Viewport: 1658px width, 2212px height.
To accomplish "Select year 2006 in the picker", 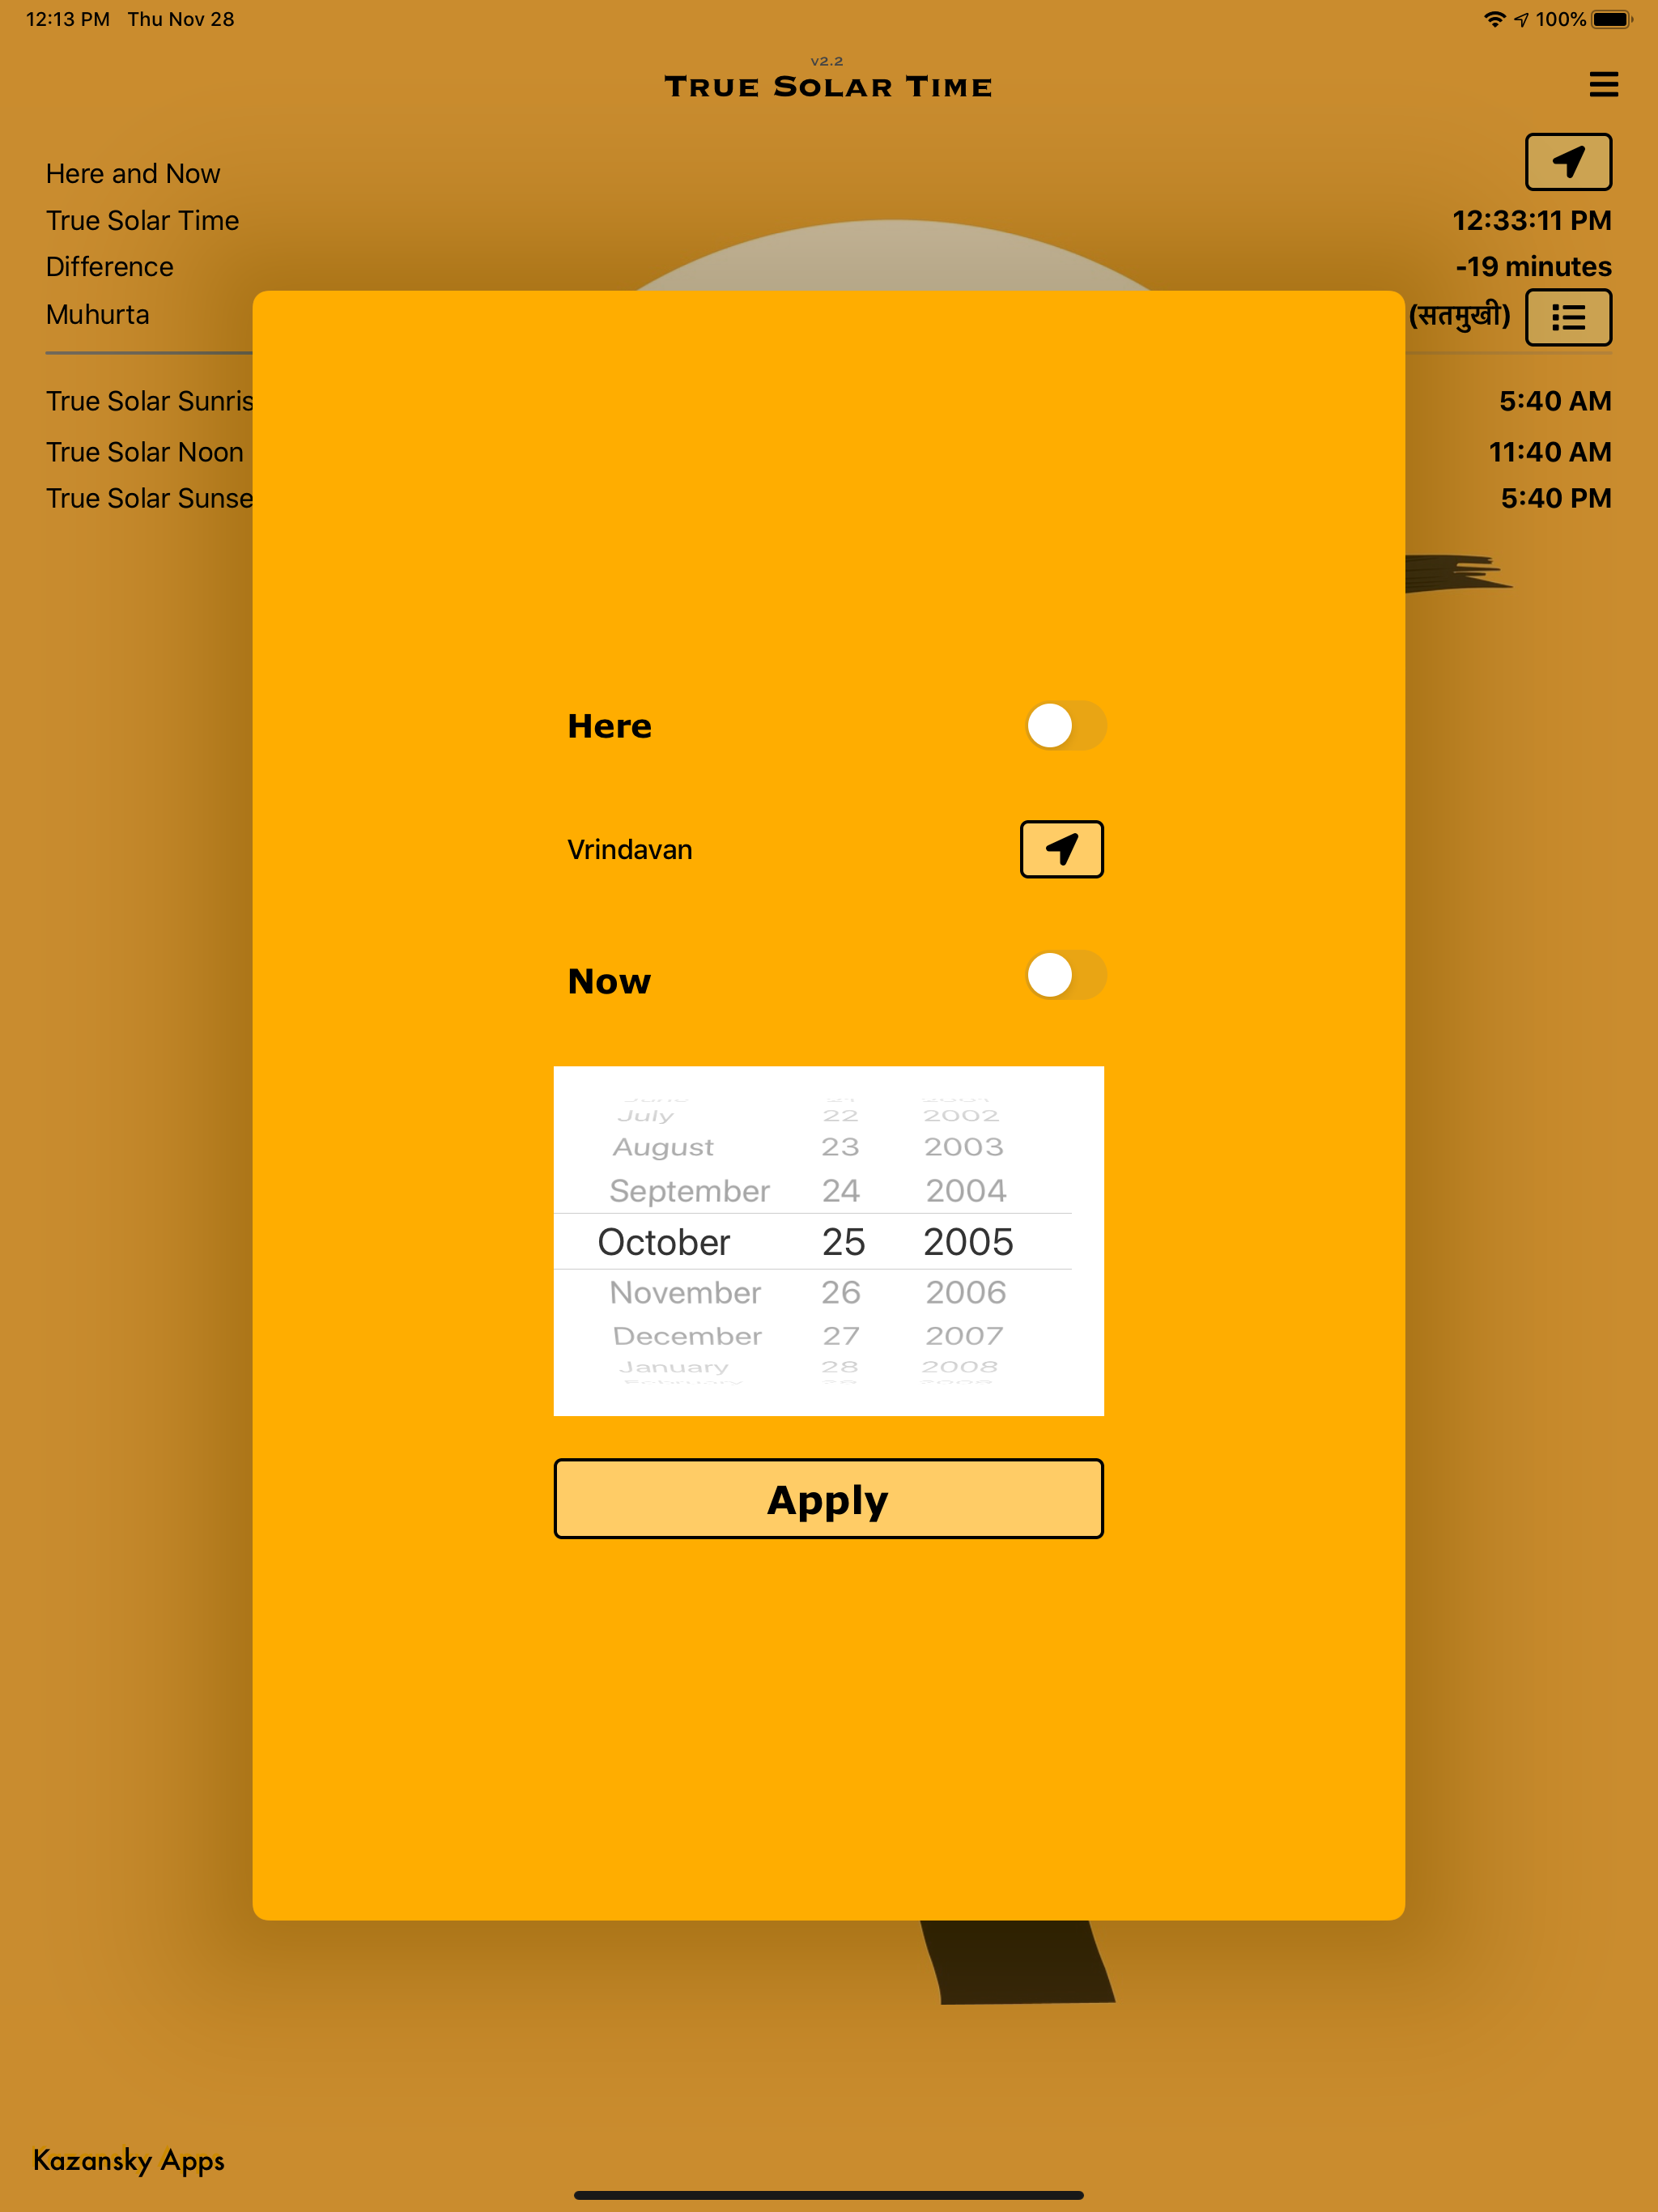I will 966,1293.
